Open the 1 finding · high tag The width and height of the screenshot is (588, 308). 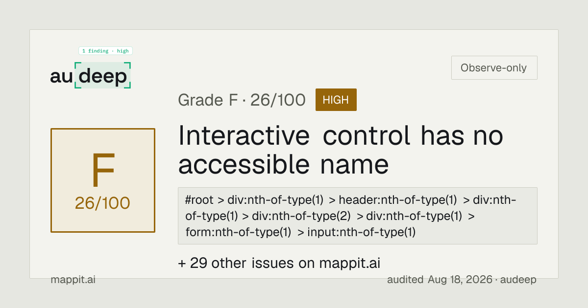[x=105, y=51]
